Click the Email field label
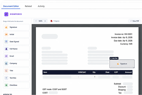 [12, 56]
